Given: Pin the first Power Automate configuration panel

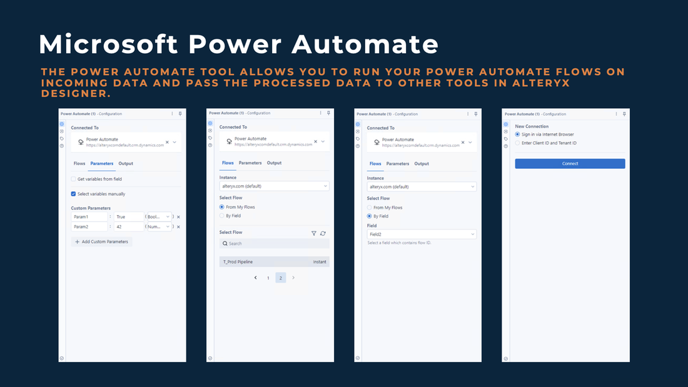Looking at the screenshot, I should pos(180,113).
